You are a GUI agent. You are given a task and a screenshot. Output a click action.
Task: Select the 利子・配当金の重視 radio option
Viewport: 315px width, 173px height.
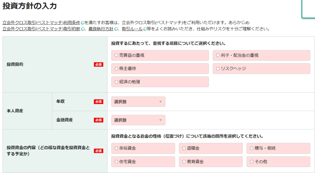218,56
